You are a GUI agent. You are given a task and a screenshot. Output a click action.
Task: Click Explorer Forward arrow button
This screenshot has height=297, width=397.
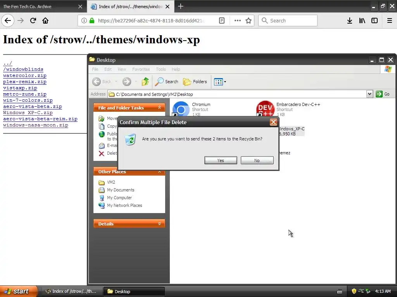(127, 82)
